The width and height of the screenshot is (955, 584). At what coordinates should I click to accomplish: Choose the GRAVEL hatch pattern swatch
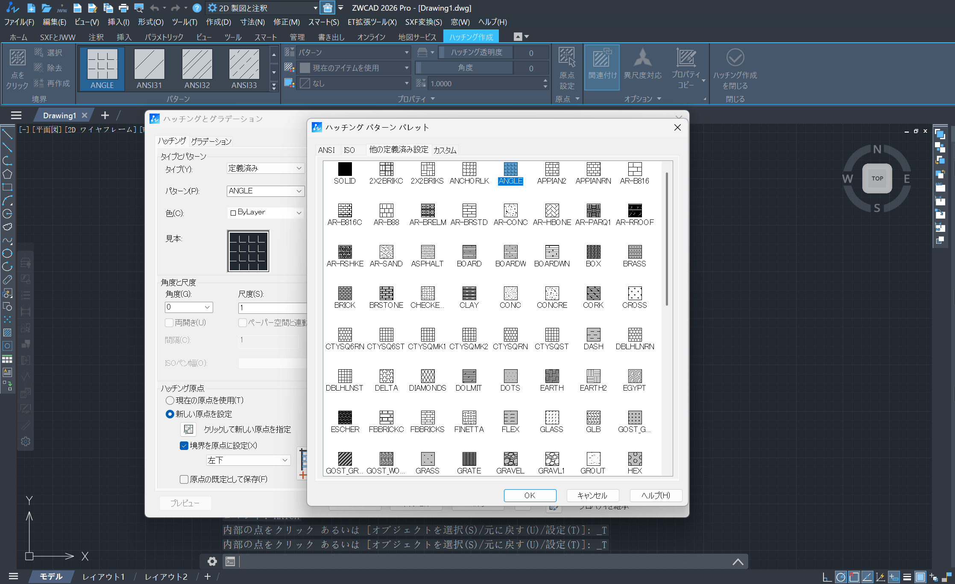510,459
